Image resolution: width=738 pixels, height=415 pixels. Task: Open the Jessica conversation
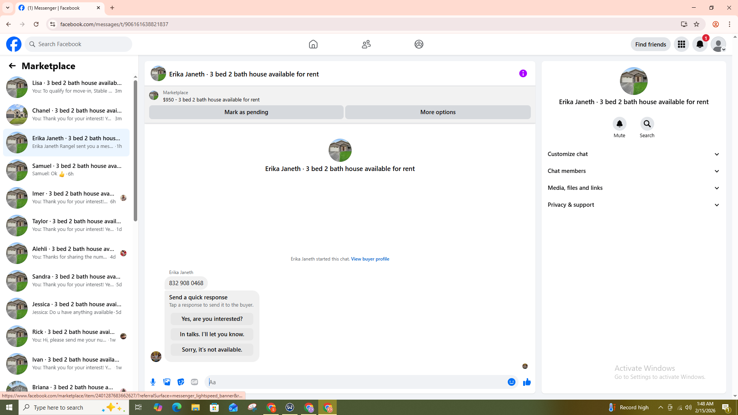[x=66, y=309]
